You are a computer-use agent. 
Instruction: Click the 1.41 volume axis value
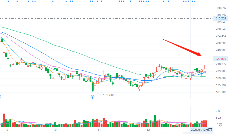(218, 118)
